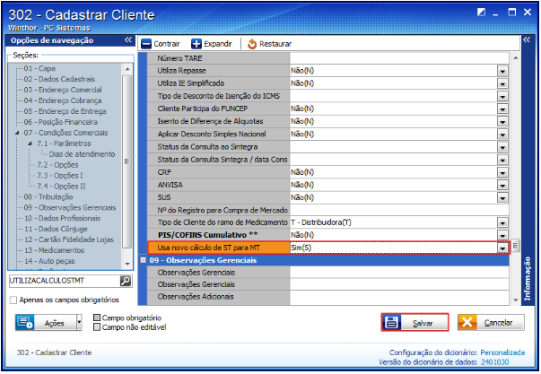Viewport: 541px width, 374px height.
Task: Open Status da Consulta ao Sintegra dropdown
Action: (x=502, y=147)
